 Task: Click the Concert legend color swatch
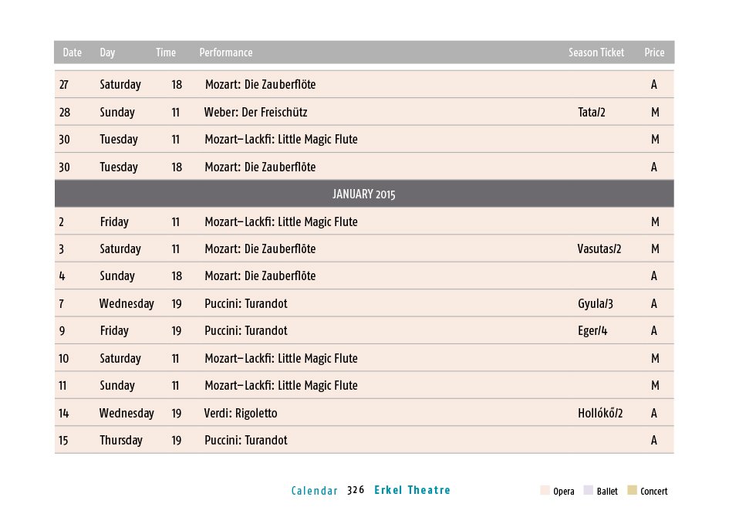click(x=632, y=490)
